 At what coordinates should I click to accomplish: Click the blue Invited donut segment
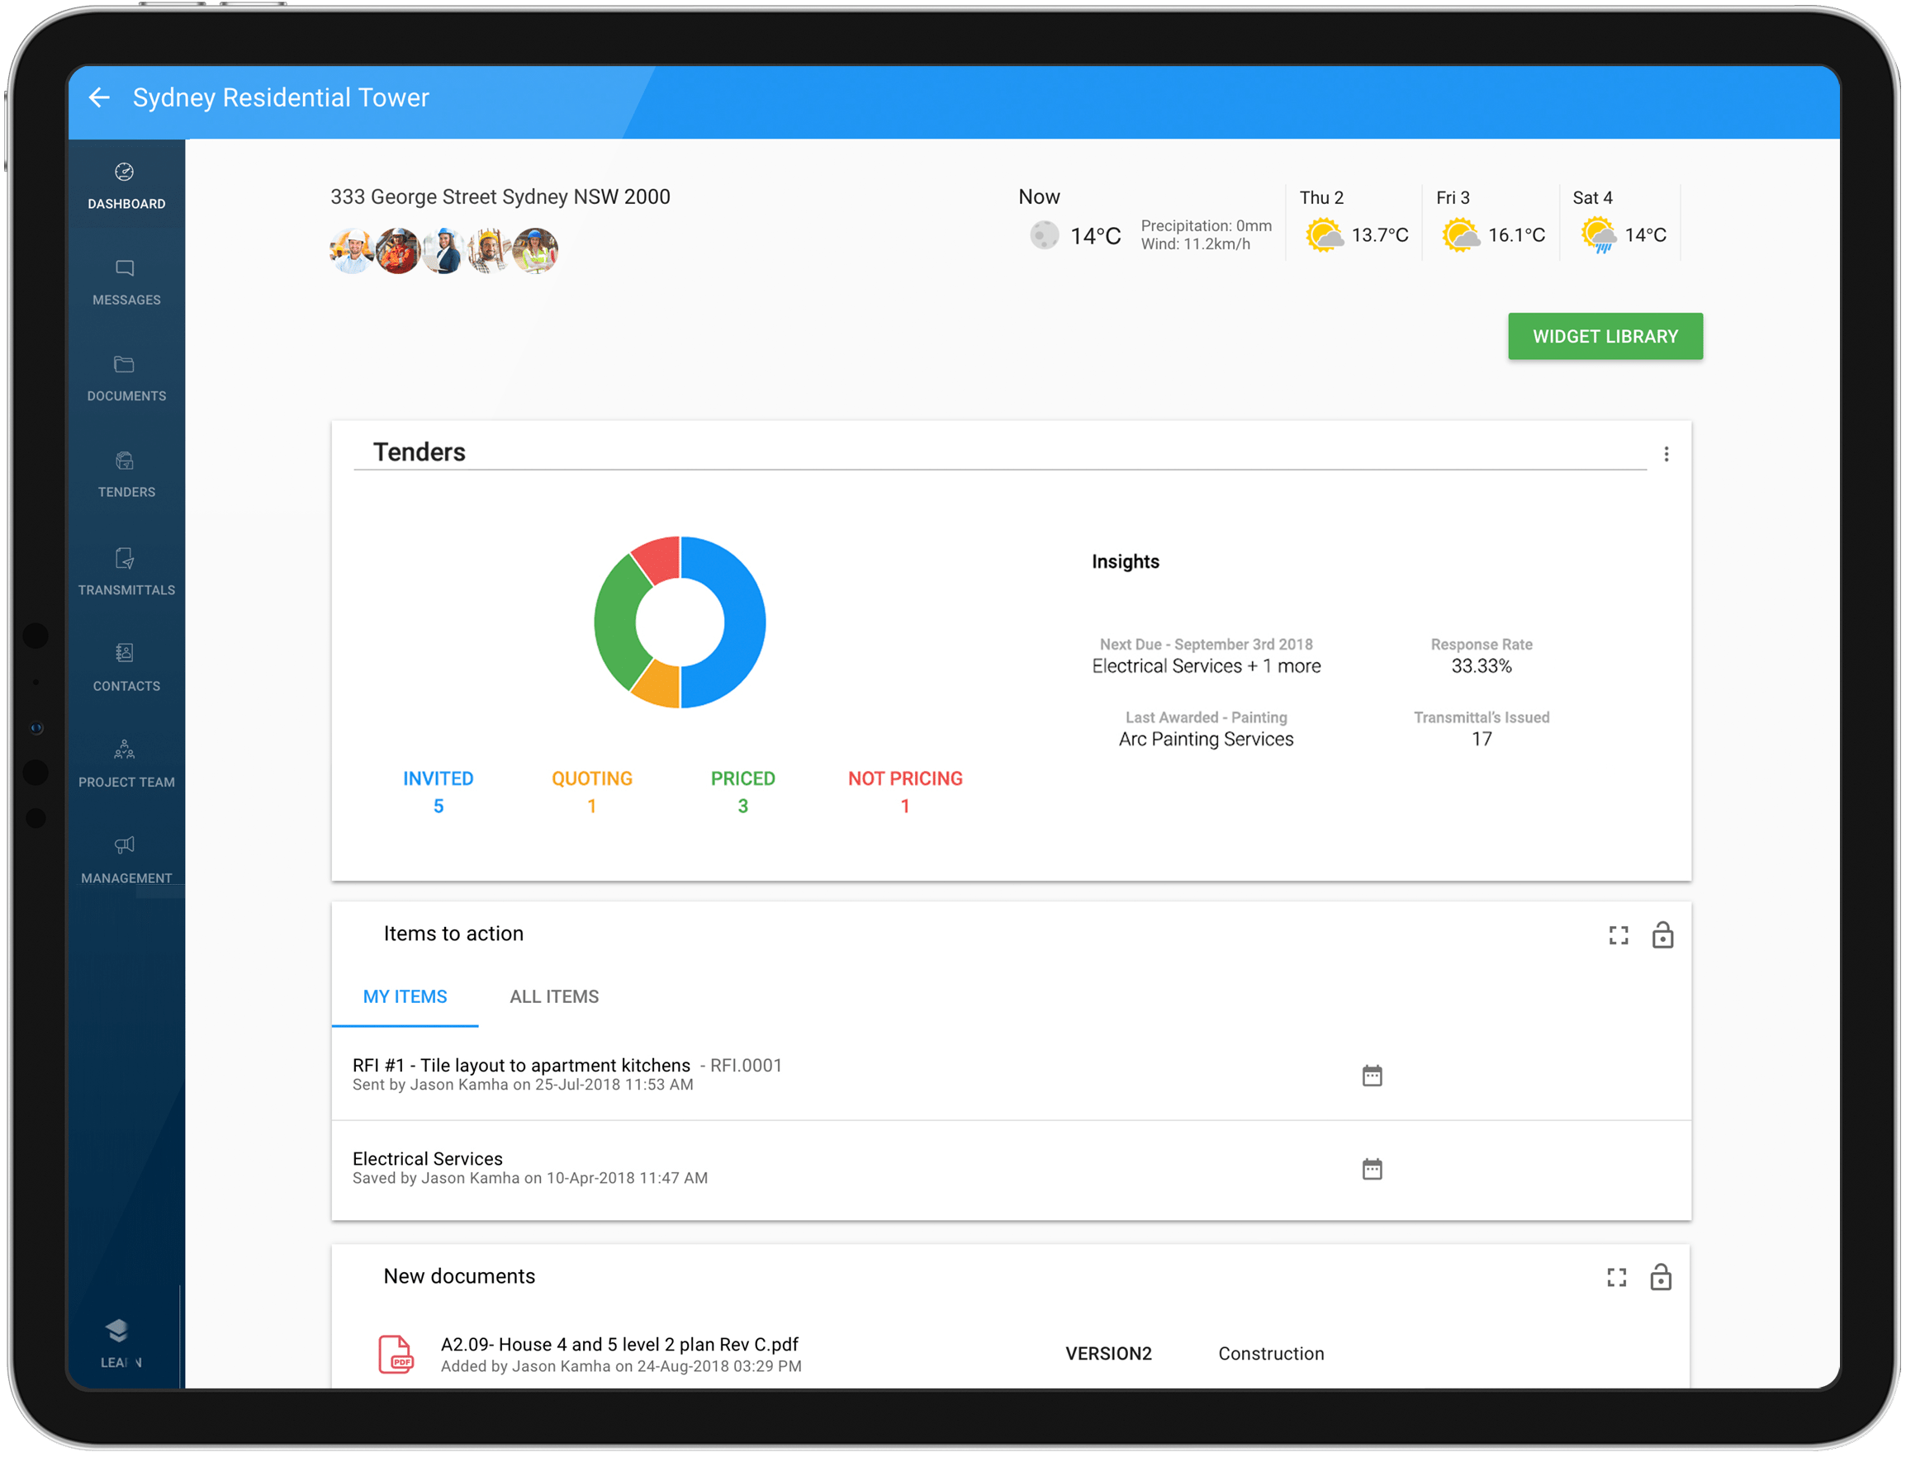pos(744,622)
